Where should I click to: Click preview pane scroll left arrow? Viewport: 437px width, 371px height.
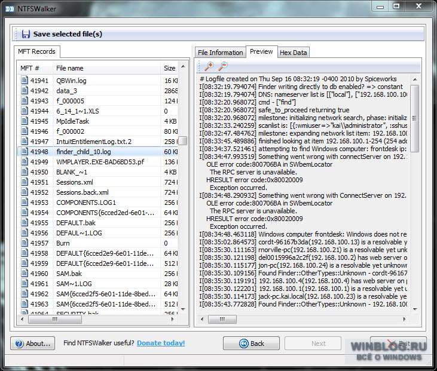pos(202,319)
